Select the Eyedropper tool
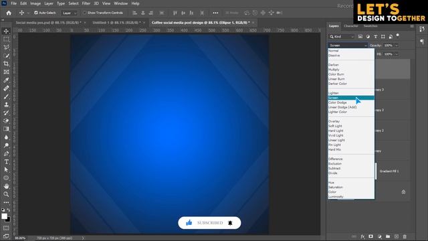 (x=6, y=80)
